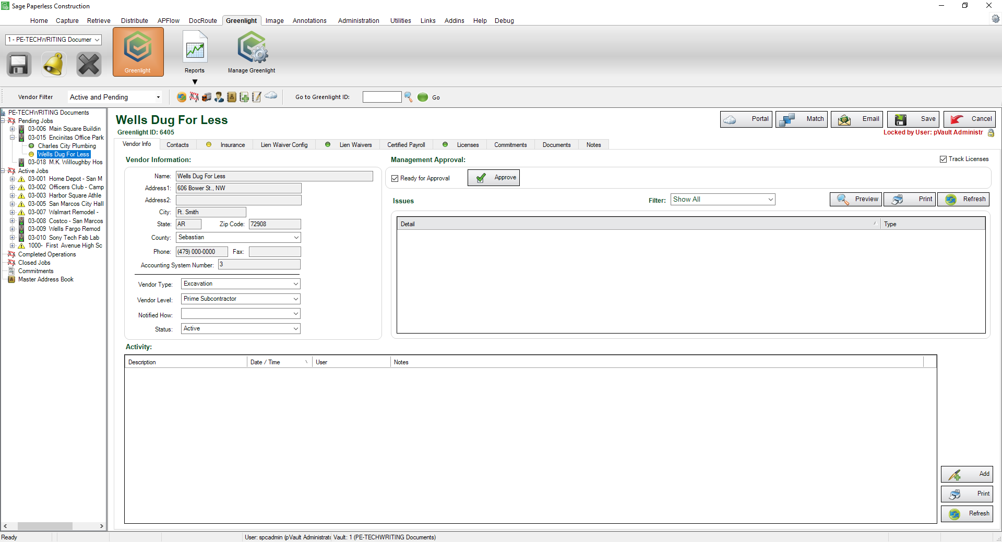Click the Activity Refresh button
The height and width of the screenshot is (542, 1002).
(x=967, y=514)
